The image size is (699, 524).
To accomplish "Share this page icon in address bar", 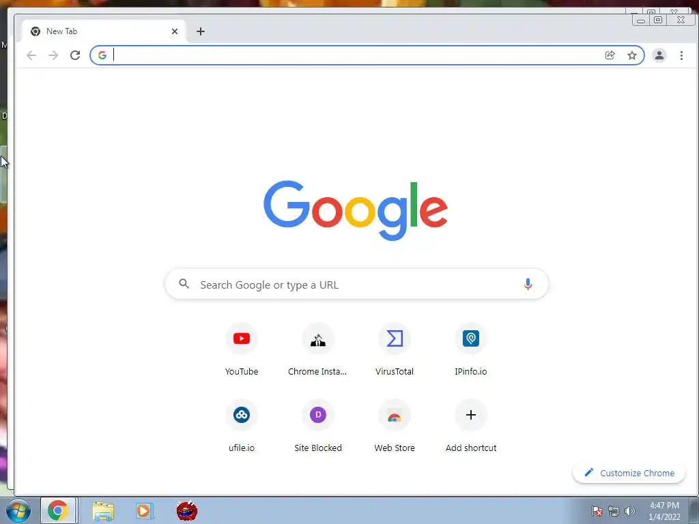I will coord(610,55).
